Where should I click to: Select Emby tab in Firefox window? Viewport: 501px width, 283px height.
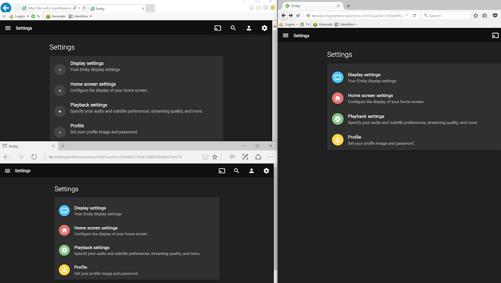(x=313, y=6)
